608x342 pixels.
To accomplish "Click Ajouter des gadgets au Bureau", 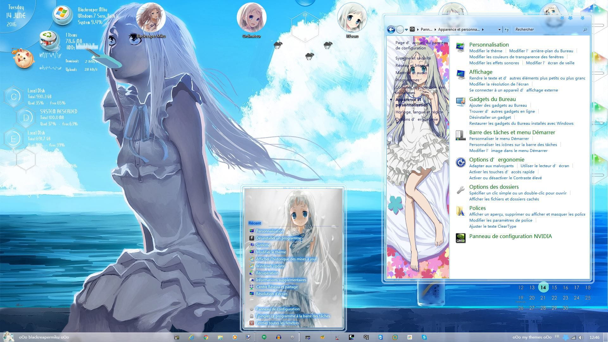I will [x=498, y=105].
